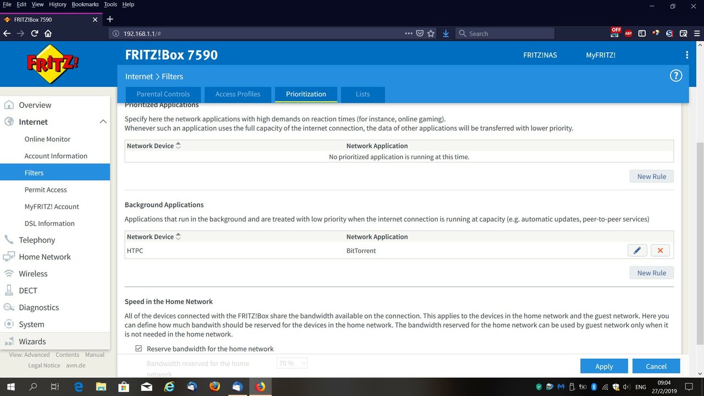Open the Firefox hamburger menu

pos(697,34)
